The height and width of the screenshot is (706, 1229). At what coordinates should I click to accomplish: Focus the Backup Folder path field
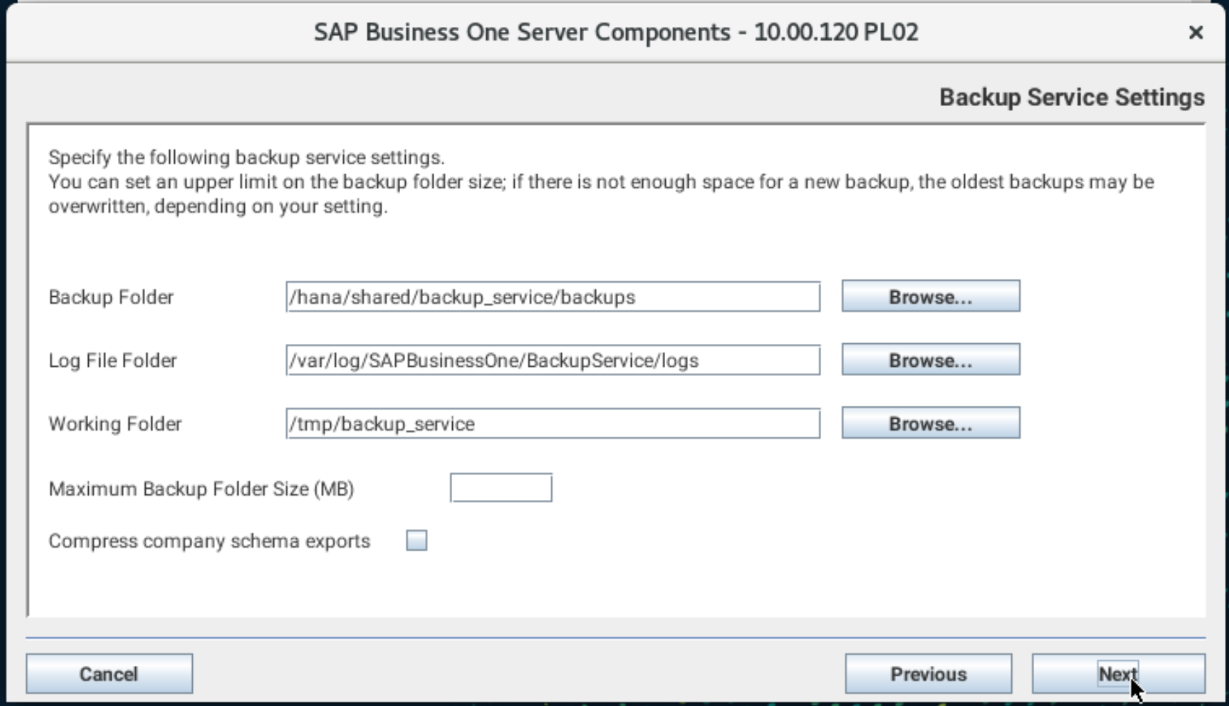(x=553, y=297)
